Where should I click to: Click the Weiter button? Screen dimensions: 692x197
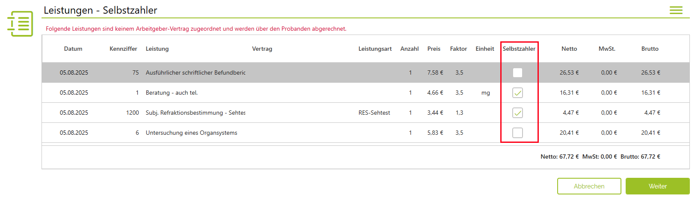[x=657, y=186]
